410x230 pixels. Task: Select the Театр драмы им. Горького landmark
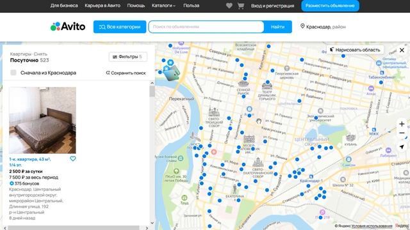(x=267, y=86)
